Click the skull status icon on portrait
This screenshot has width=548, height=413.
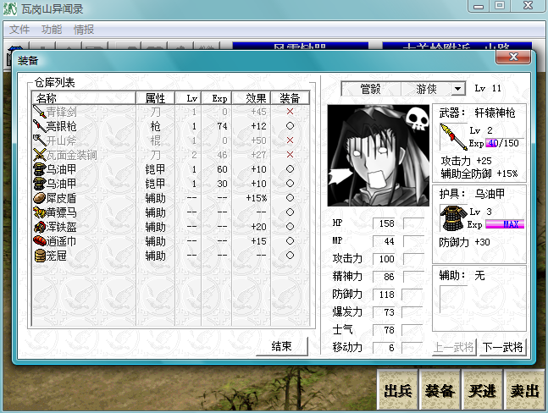click(x=418, y=118)
